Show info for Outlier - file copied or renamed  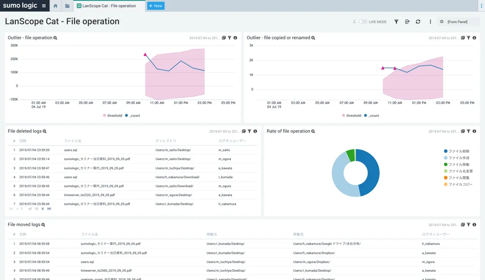[x=474, y=38]
